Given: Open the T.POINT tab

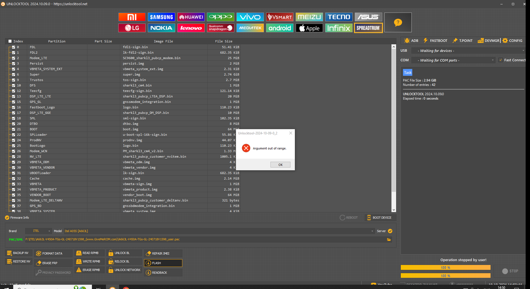Looking at the screenshot, I should click(463, 41).
